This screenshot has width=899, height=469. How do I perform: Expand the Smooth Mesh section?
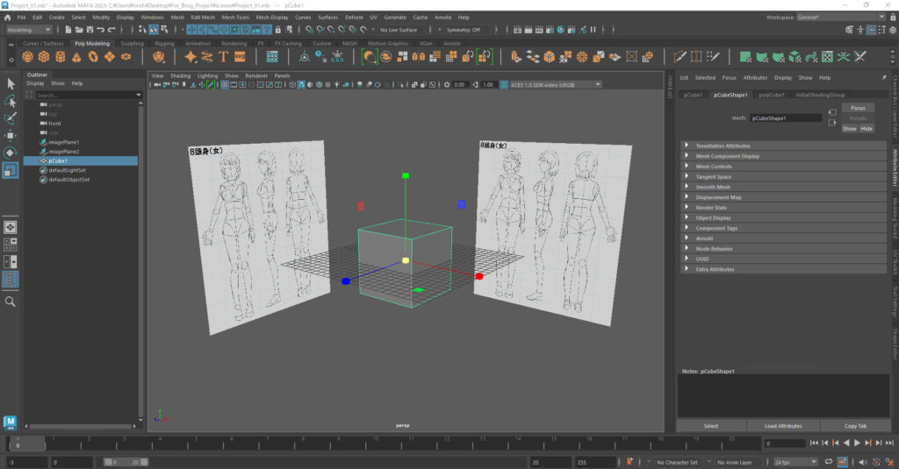point(783,187)
